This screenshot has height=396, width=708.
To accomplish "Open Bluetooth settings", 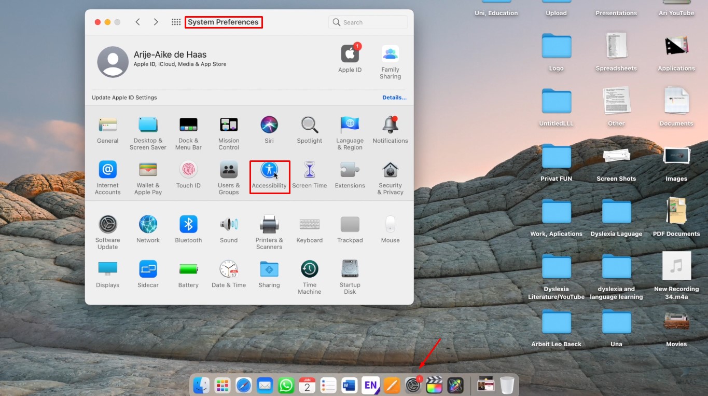I will click(188, 225).
